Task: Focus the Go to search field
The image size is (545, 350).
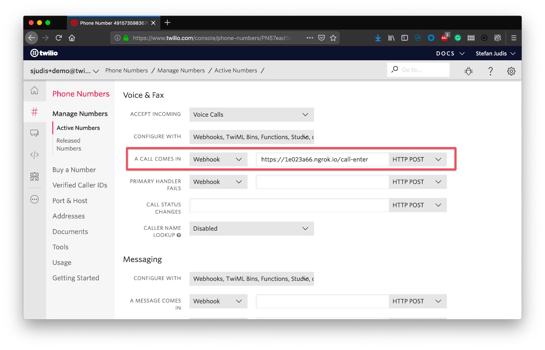Action: pyautogui.click(x=418, y=70)
